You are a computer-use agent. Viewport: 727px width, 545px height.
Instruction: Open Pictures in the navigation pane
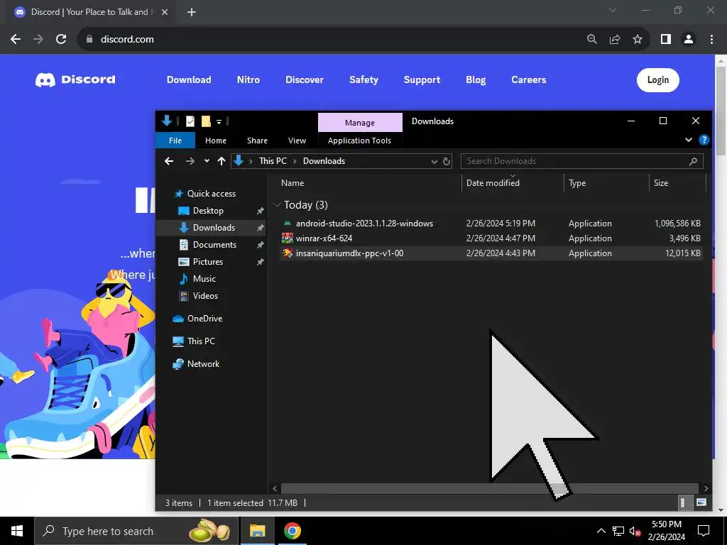point(208,262)
